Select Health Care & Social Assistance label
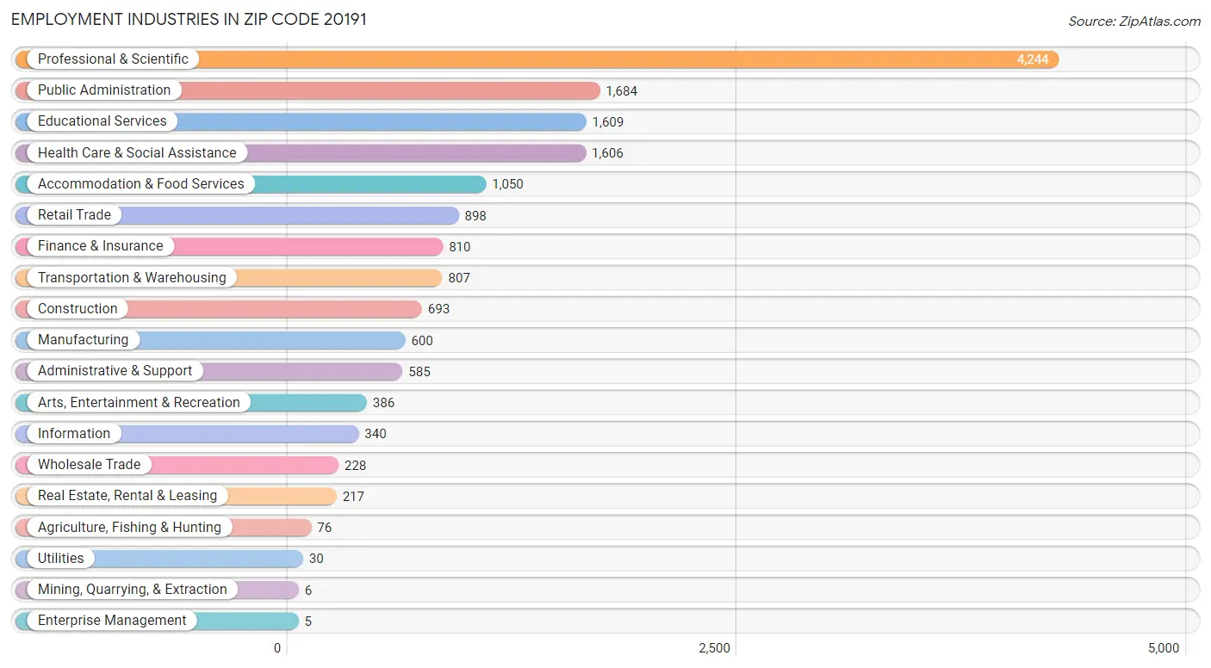The height and width of the screenshot is (668, 1211). [x=137, y=153]
